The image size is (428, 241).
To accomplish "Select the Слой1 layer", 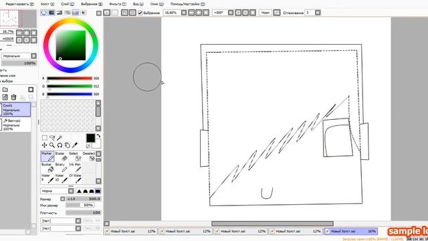I will [x=16, y=109].
